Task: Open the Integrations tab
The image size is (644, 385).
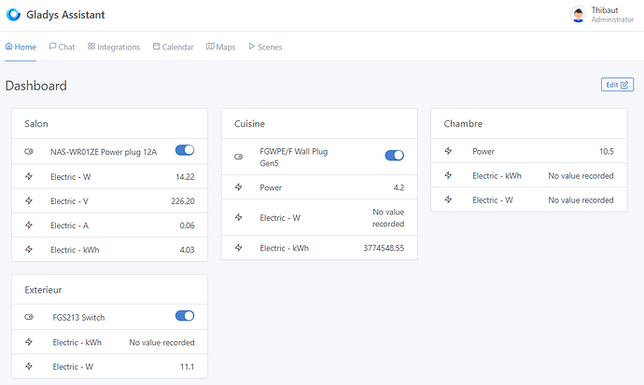Action: [x=114, y=47]
